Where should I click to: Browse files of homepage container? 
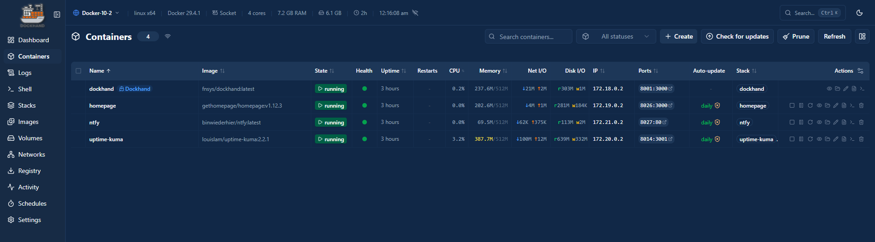click(827, 105)
